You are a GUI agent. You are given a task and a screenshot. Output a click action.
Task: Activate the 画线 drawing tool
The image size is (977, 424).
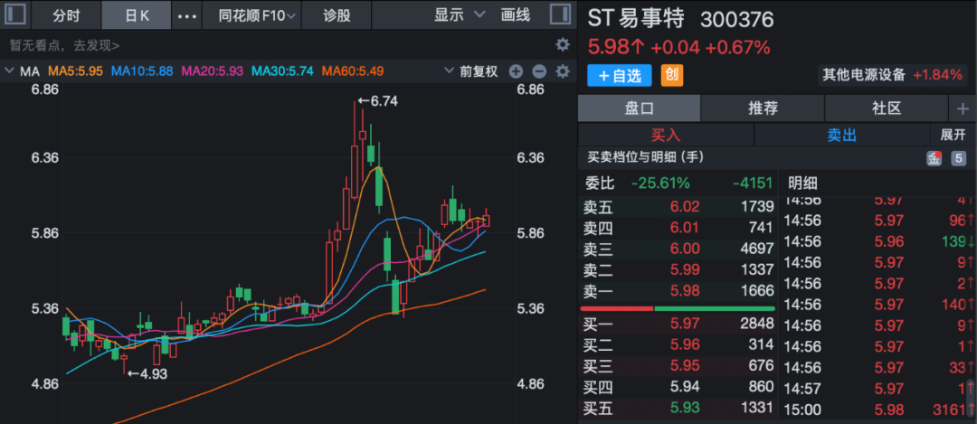tap(516, 15)
